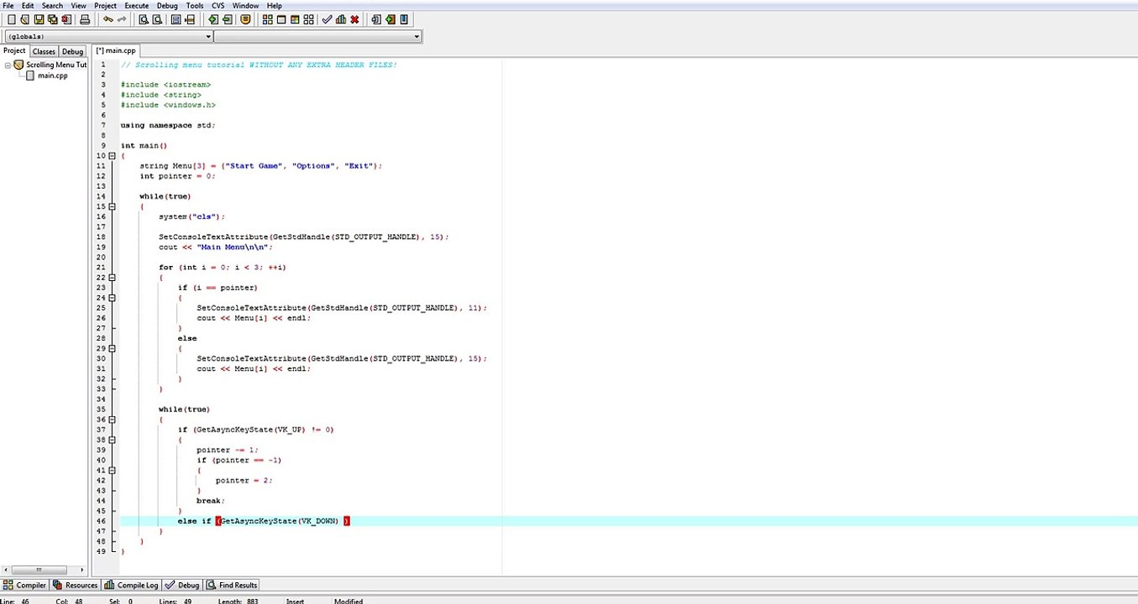Click the Find magnifier icon
This screenshot has height=604, width=1138.
(144, 19)
